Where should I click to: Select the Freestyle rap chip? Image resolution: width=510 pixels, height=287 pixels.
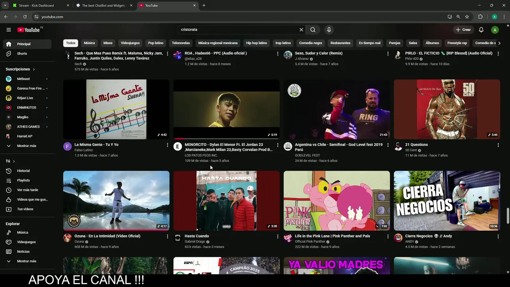point(457,43)
